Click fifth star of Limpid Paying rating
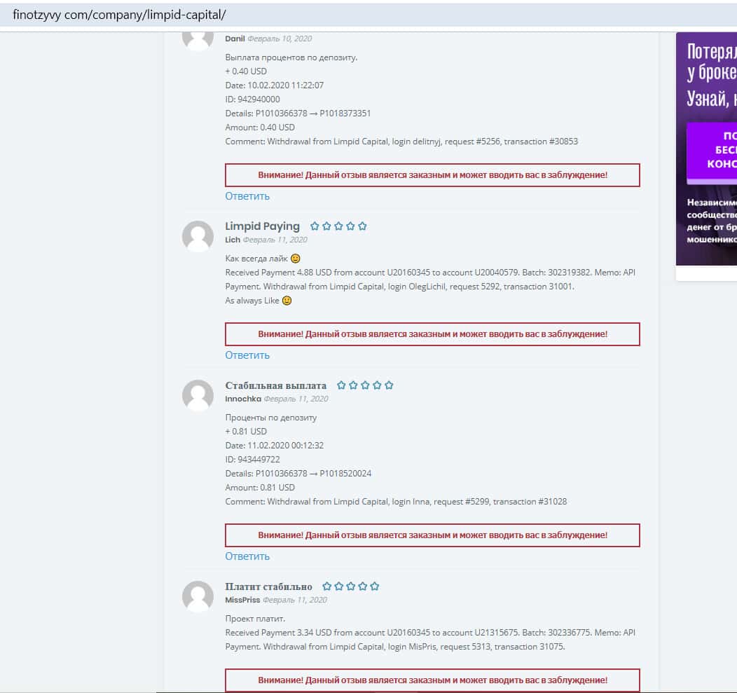This screenshot has height=693, width=737. point(362,226)
